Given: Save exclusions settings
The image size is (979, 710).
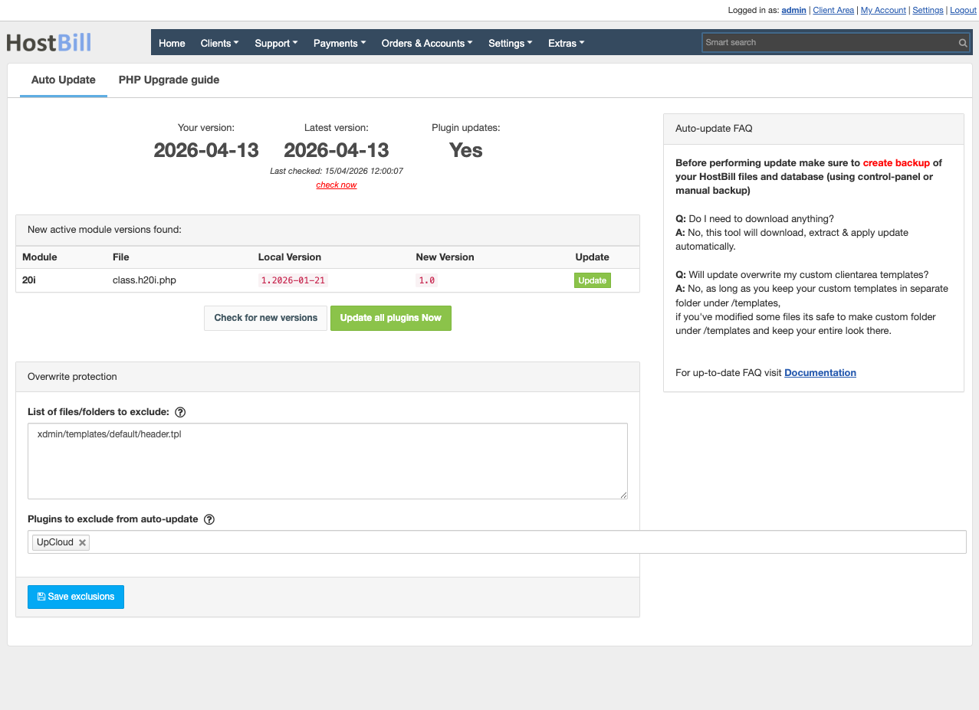Looking at the screenshot, I should pos(76,597).
